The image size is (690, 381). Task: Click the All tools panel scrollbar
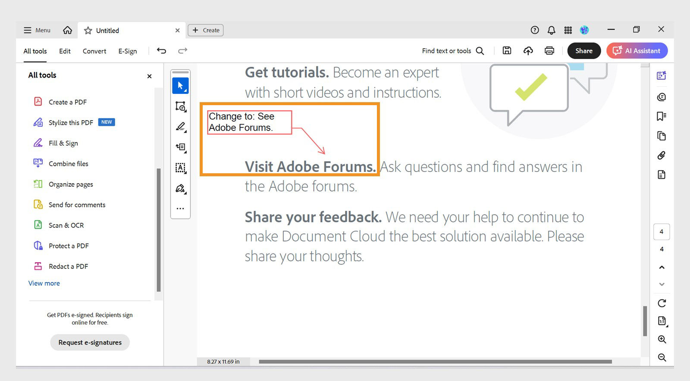pyautogui.click(x=159, y=230)
